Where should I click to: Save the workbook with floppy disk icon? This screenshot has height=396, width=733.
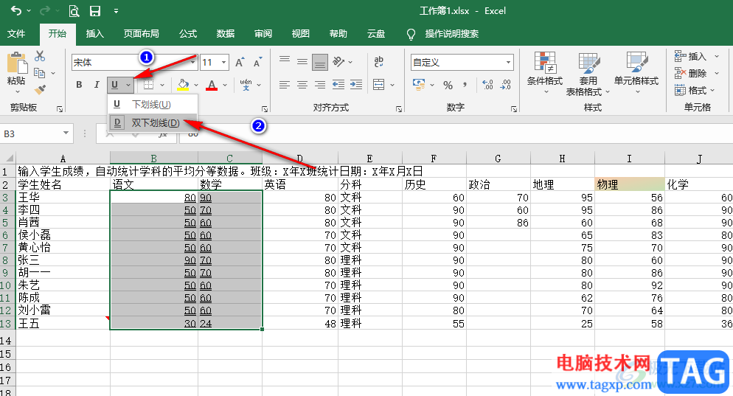coord(95,11)
